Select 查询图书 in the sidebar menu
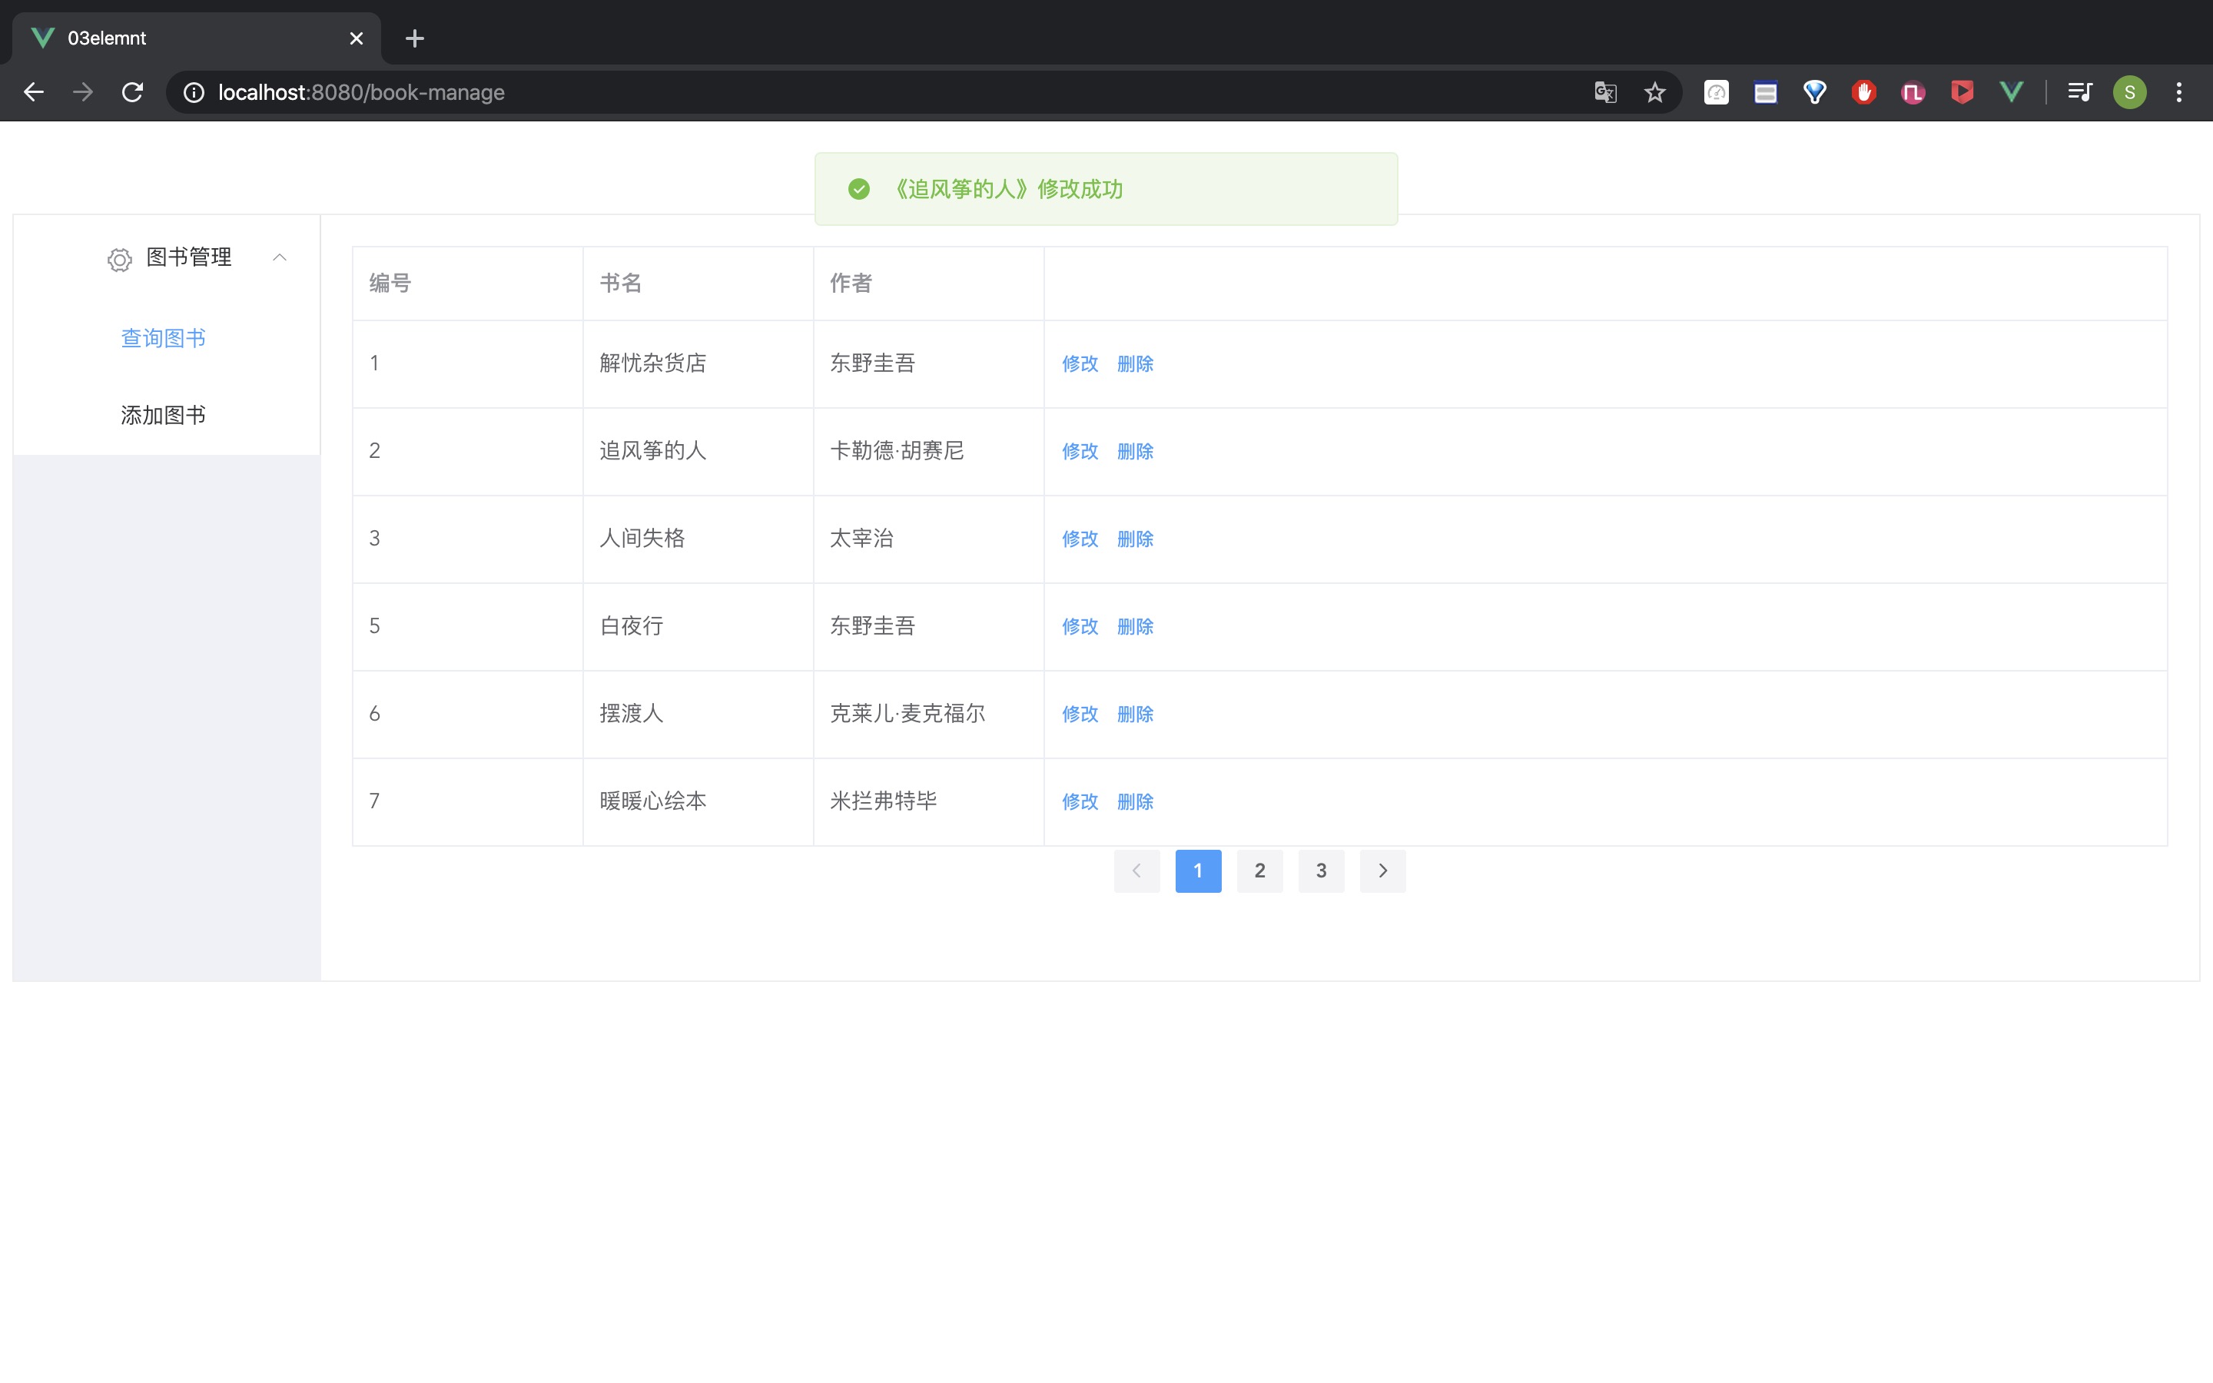 [x=164, y=338]
